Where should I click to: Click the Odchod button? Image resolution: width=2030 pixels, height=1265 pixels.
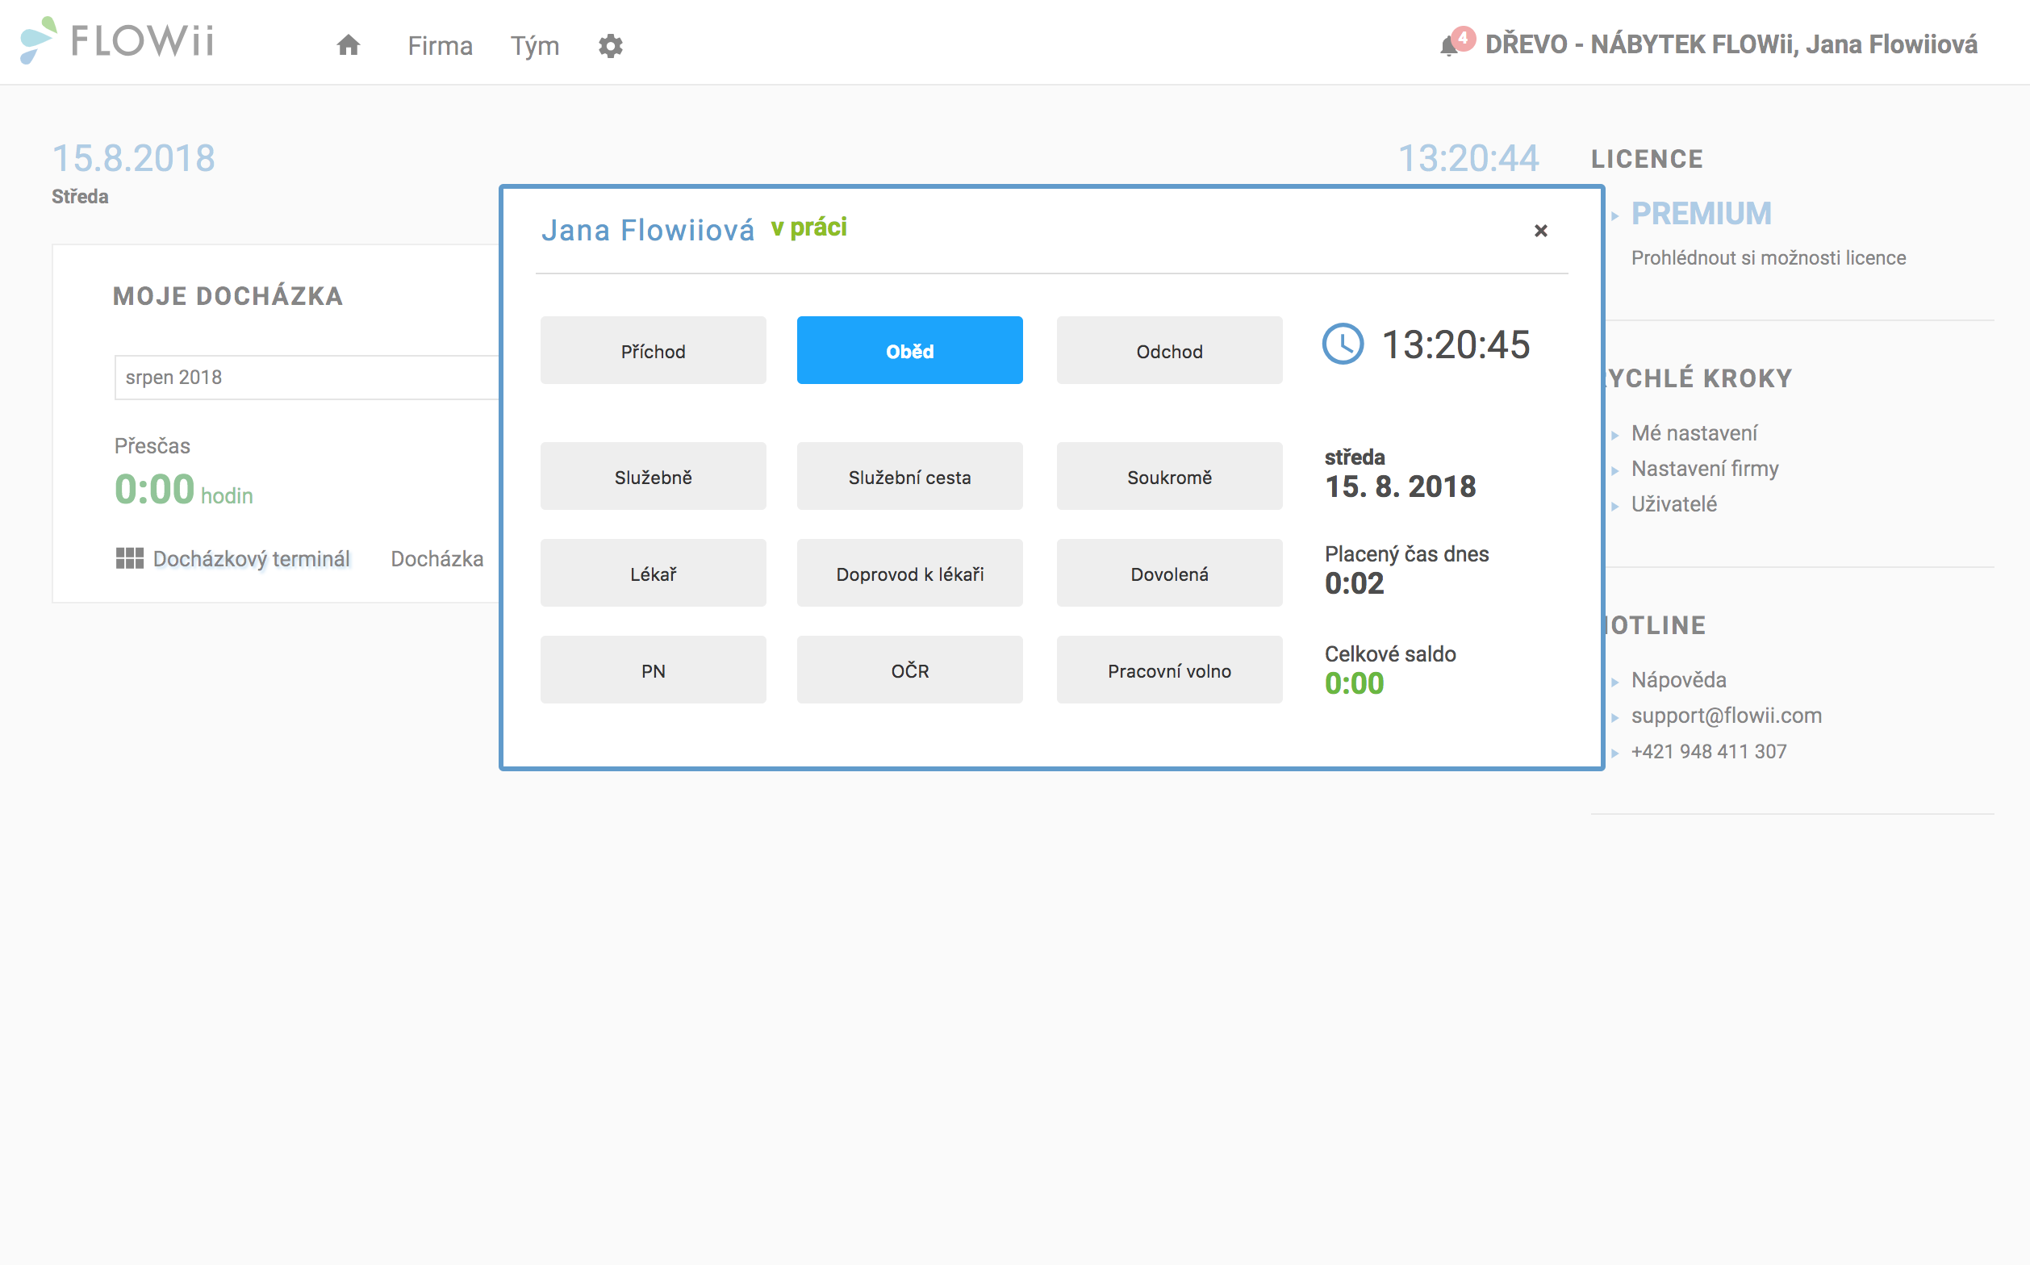click(1169, 351)
